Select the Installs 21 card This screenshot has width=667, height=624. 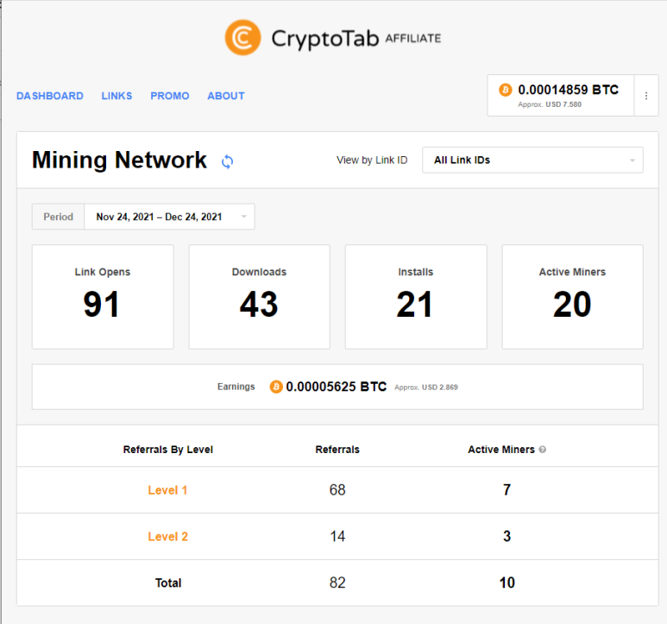coord(416,297)
